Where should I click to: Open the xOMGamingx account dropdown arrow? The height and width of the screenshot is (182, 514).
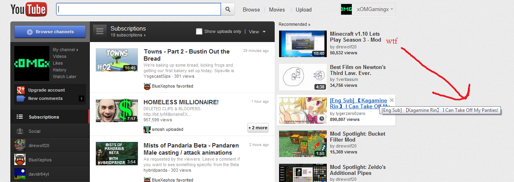392,9
